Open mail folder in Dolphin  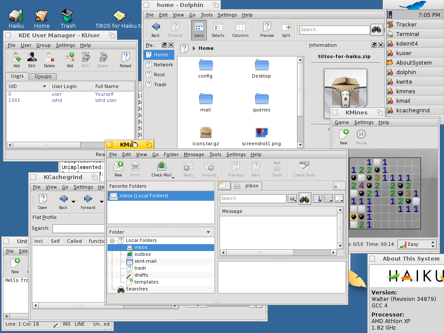point(206,103)
